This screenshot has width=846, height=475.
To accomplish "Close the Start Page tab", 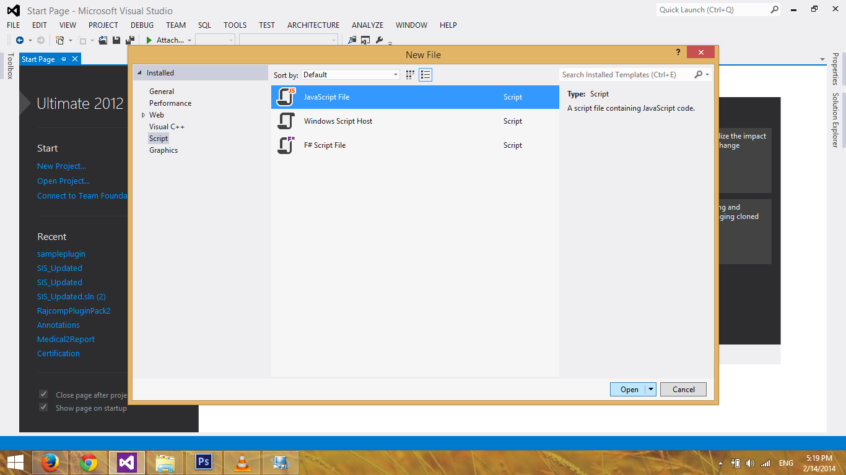I will tap(75, 59).
